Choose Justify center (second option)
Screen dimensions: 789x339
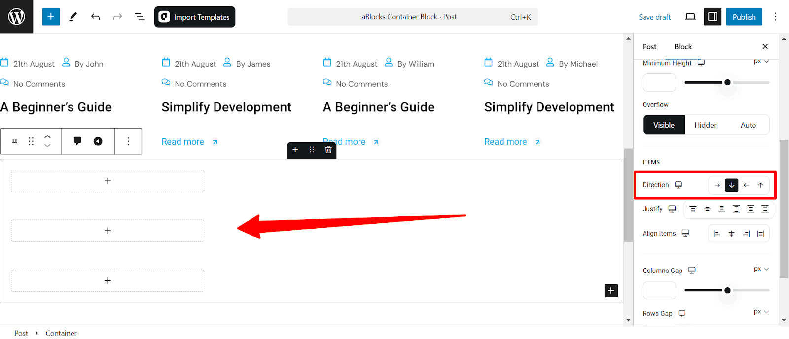(x=707, y=209)
